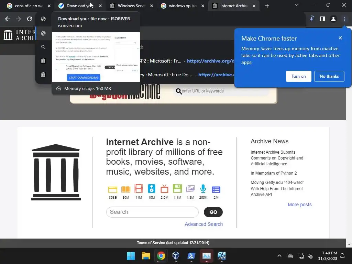The image size is (352, 264).
Task: Open the audio icon labeled 15M
Action: (152, 189)
